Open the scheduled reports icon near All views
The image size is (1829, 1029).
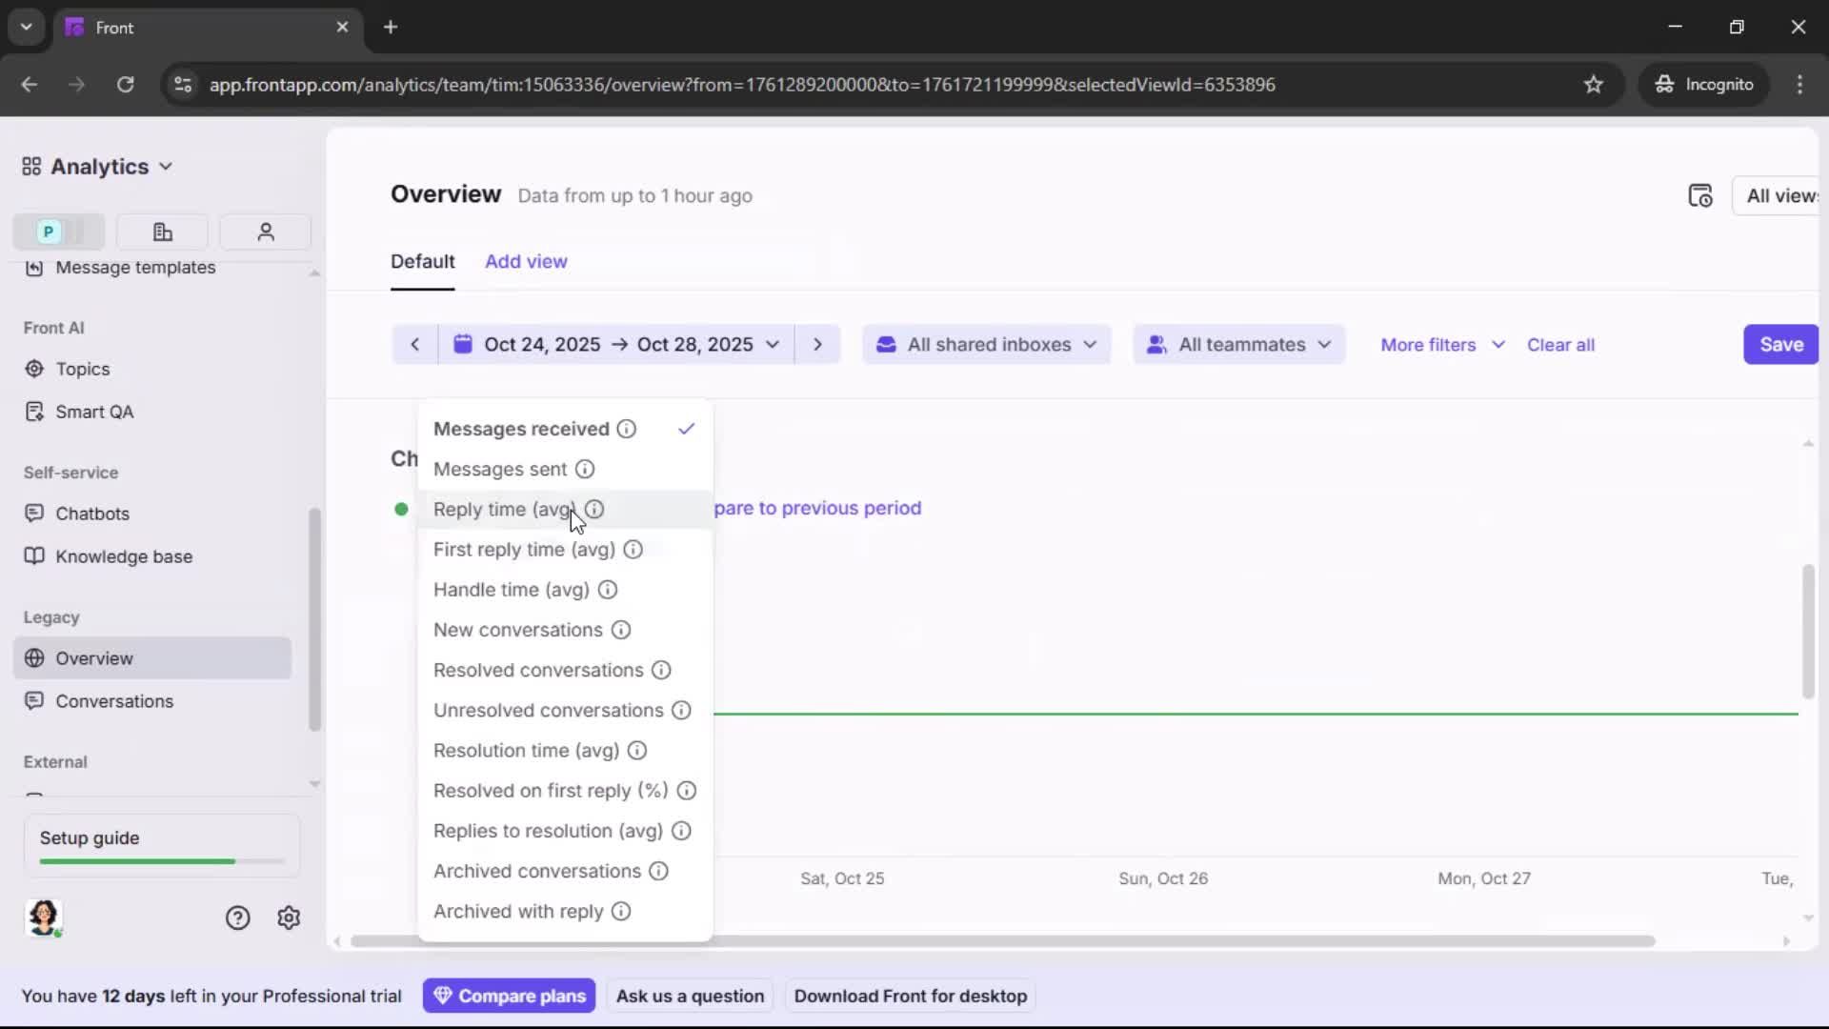point(1701,195)
